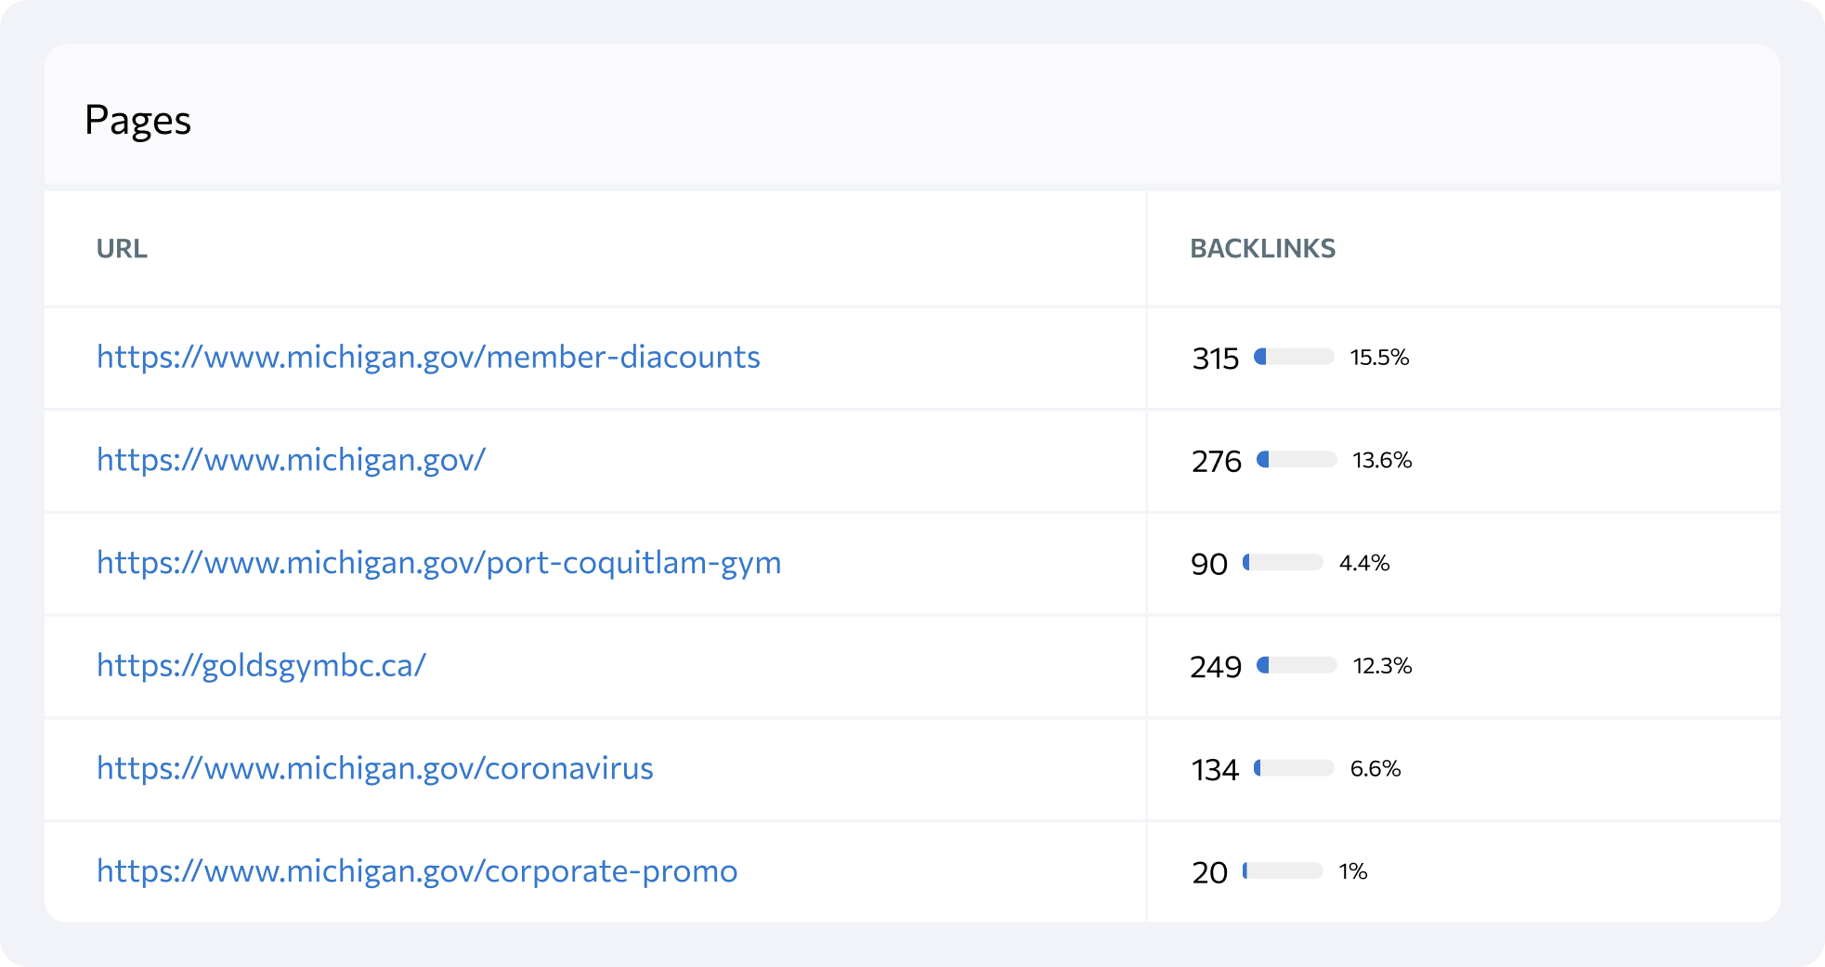Click the 6.6% progress bar

click(1294, 768)
